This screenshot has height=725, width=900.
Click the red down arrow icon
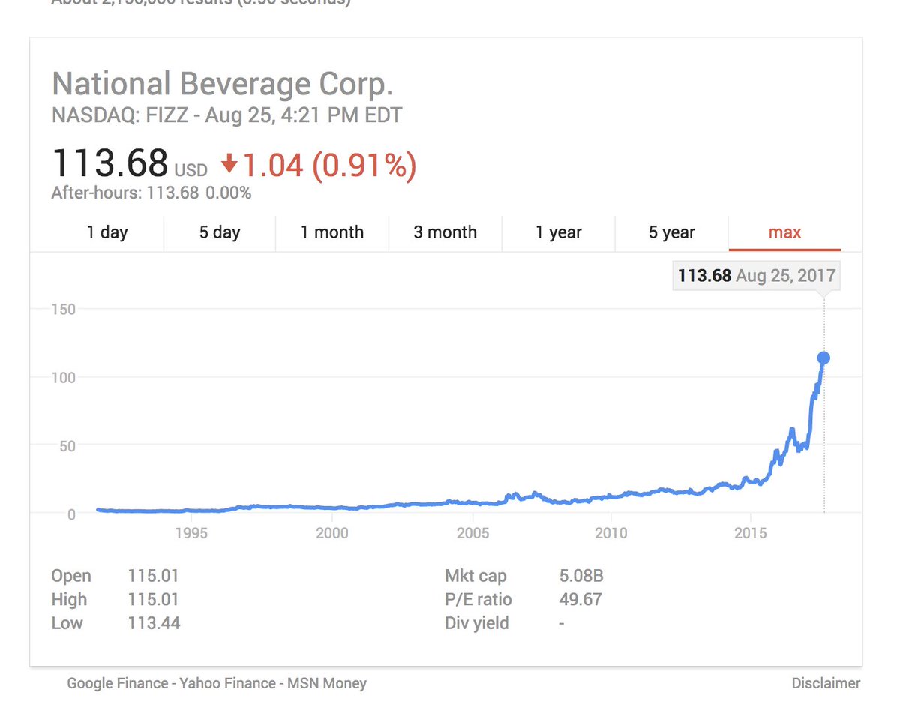pyautogui.click(x=229, y=165)
